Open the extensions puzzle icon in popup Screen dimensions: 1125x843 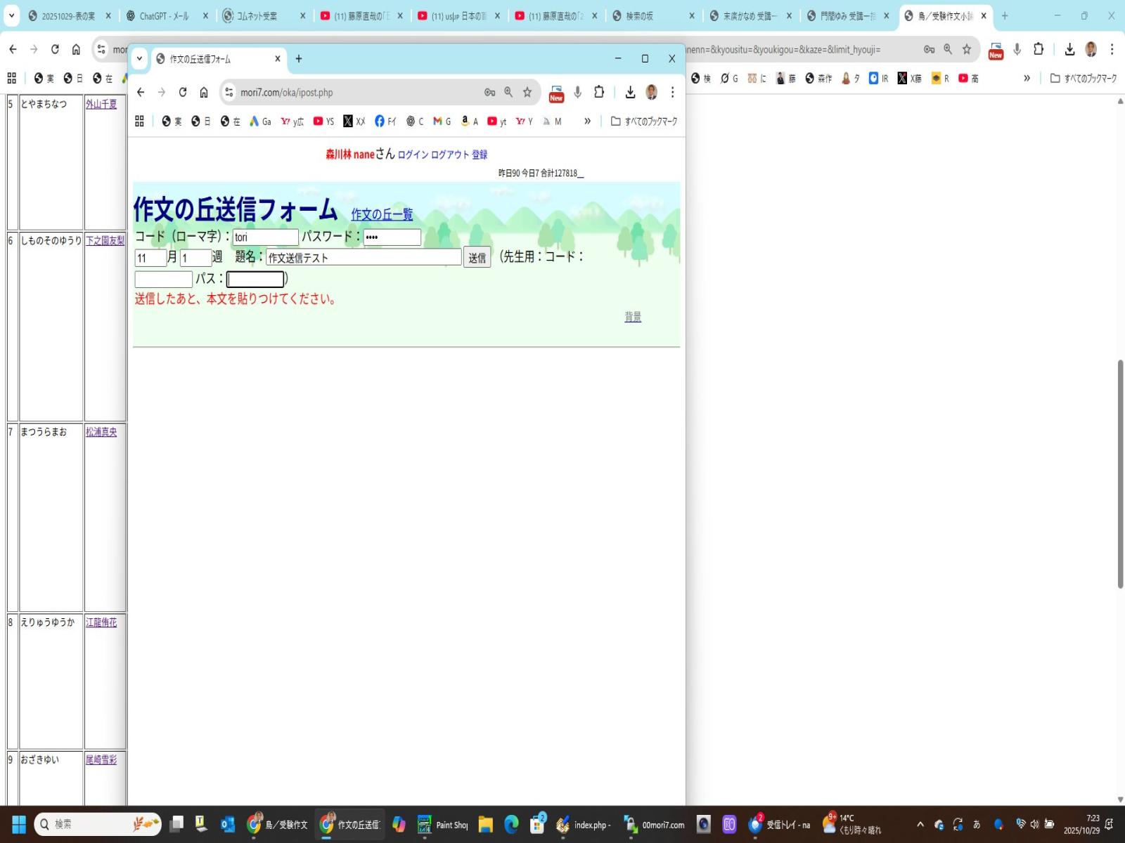coord(599,92)
